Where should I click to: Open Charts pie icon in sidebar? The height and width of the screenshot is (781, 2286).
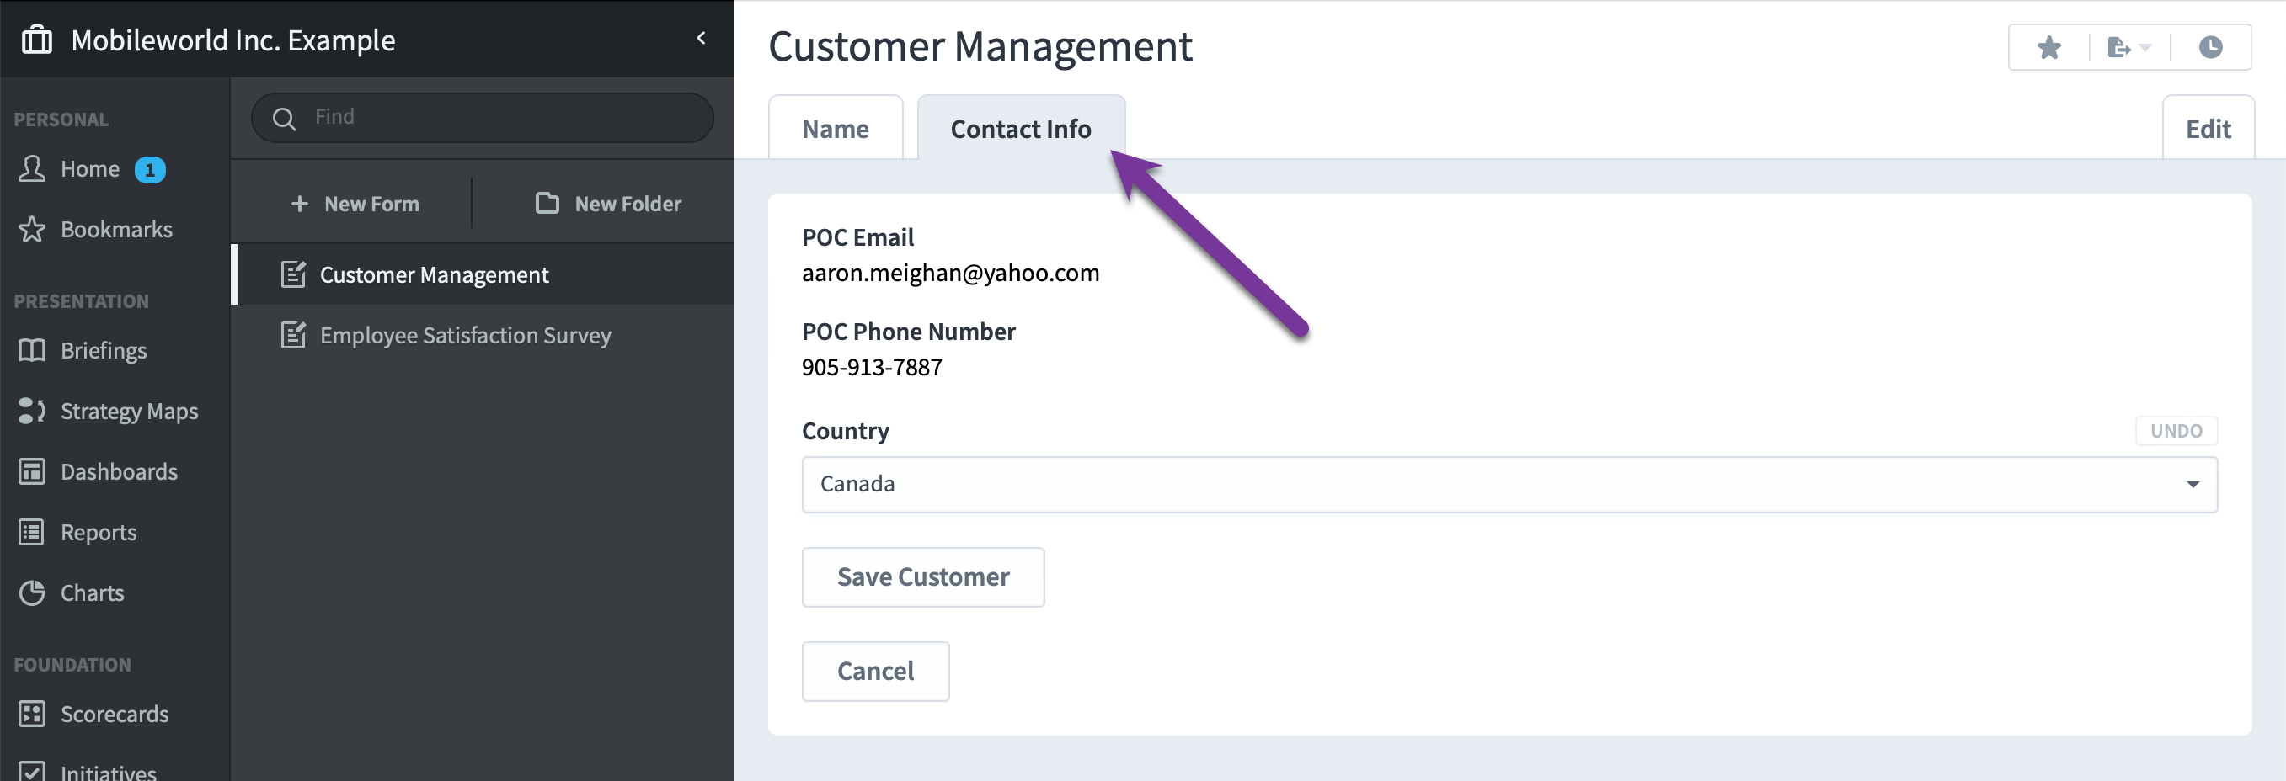(x=32, y=593)
